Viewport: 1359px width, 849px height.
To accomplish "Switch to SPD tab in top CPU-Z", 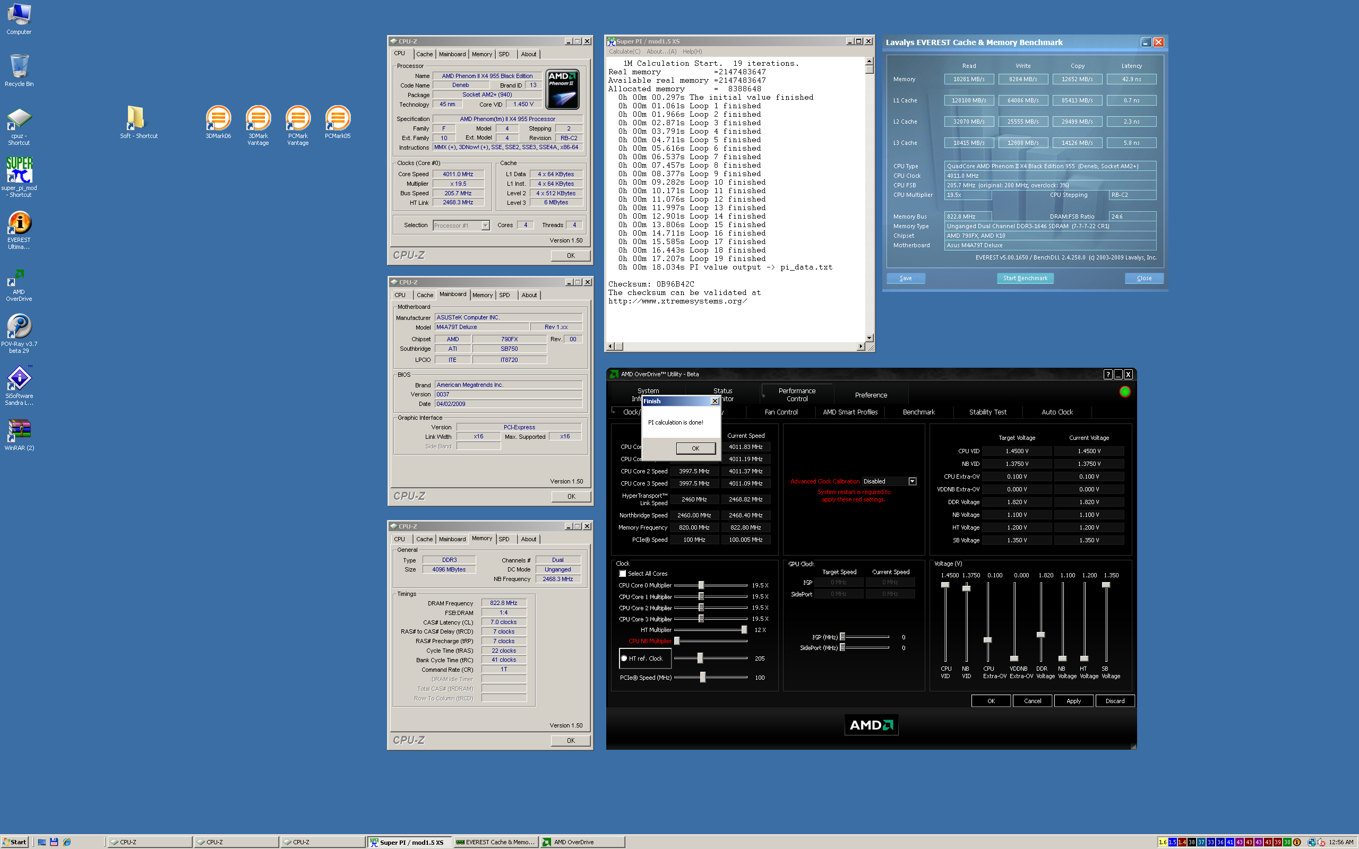I will point(504,55).
